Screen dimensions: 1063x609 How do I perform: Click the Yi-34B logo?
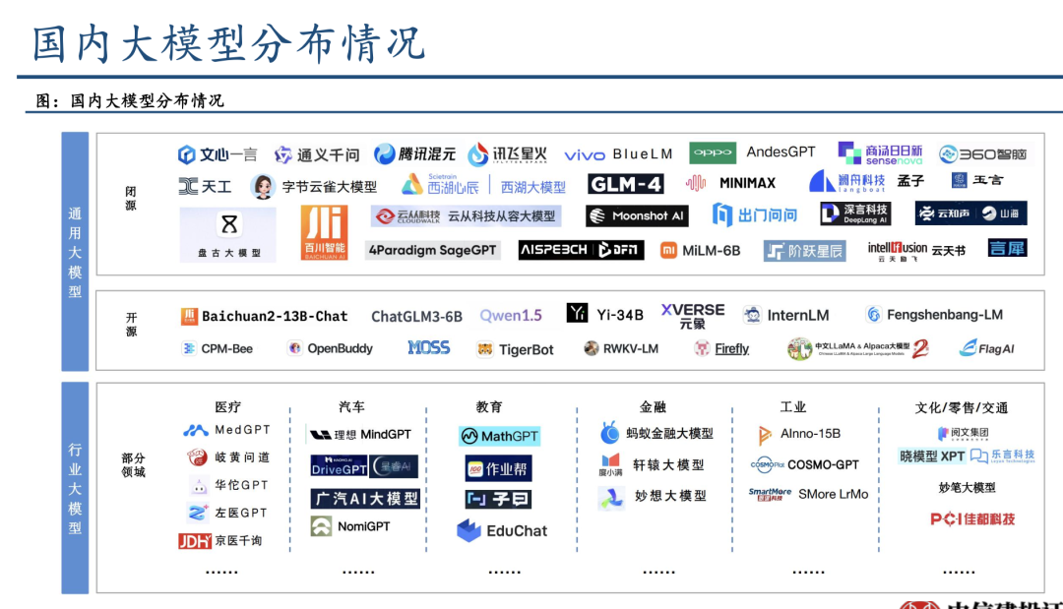604,314
